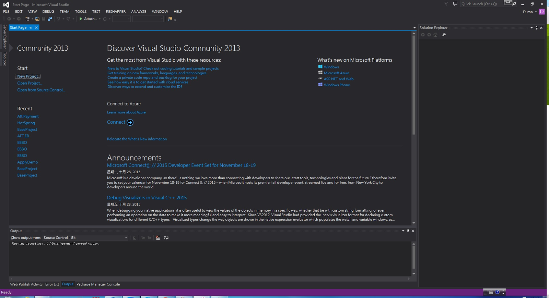Click the Undo toolbar icon
Viewport: 549px width, 298px height.
(58, 19)
